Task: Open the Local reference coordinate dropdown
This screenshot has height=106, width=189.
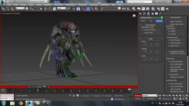Action: [61, 8]
